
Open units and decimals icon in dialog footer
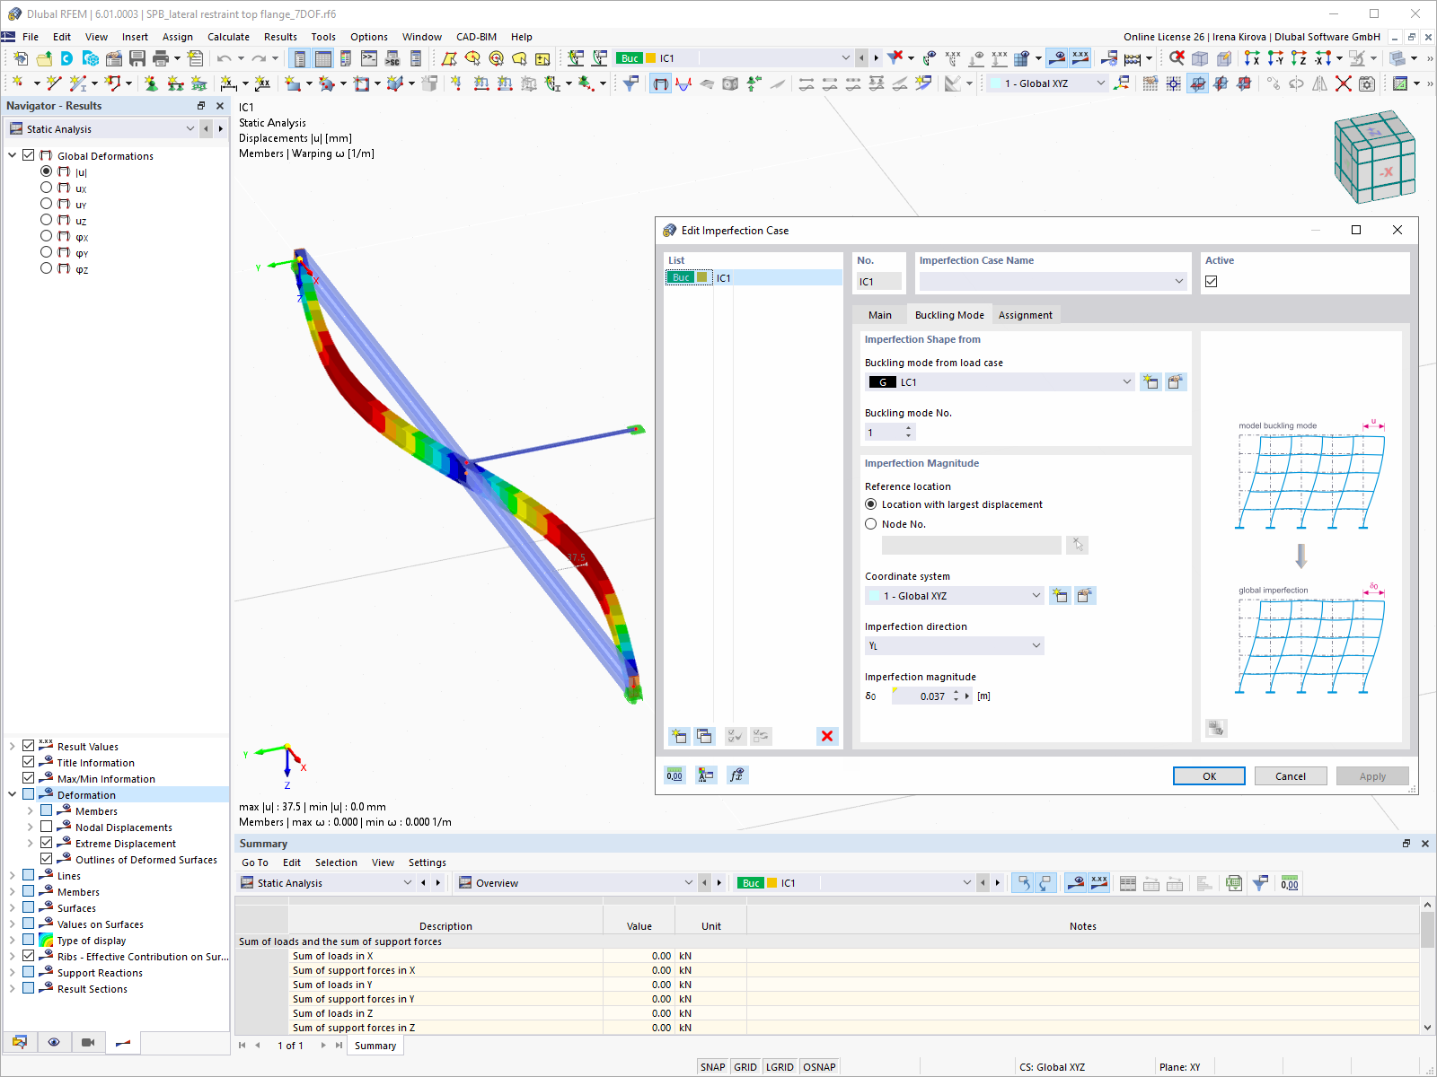pos(674,775)
